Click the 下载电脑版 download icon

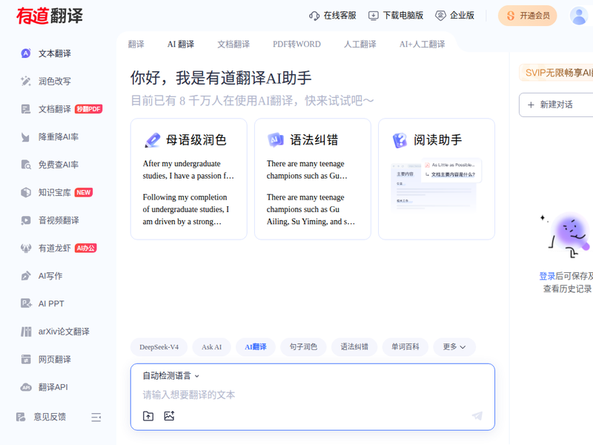coord(374,16)
